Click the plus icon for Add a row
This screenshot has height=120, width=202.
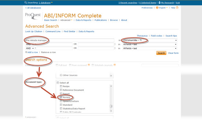click(x=26, y=52)
